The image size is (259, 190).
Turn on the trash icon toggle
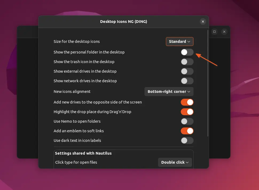coord(187,62)
